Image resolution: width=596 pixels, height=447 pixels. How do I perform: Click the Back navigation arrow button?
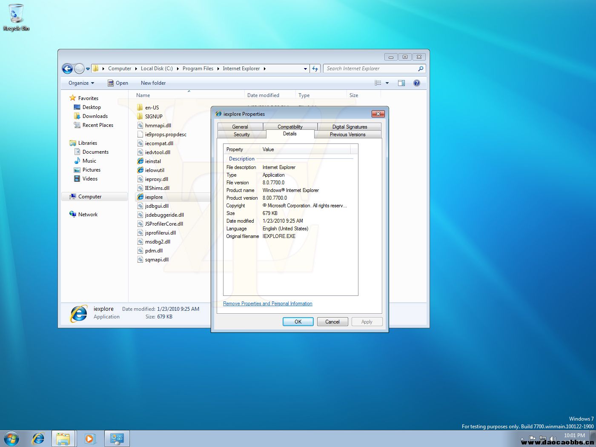point(67,69)
